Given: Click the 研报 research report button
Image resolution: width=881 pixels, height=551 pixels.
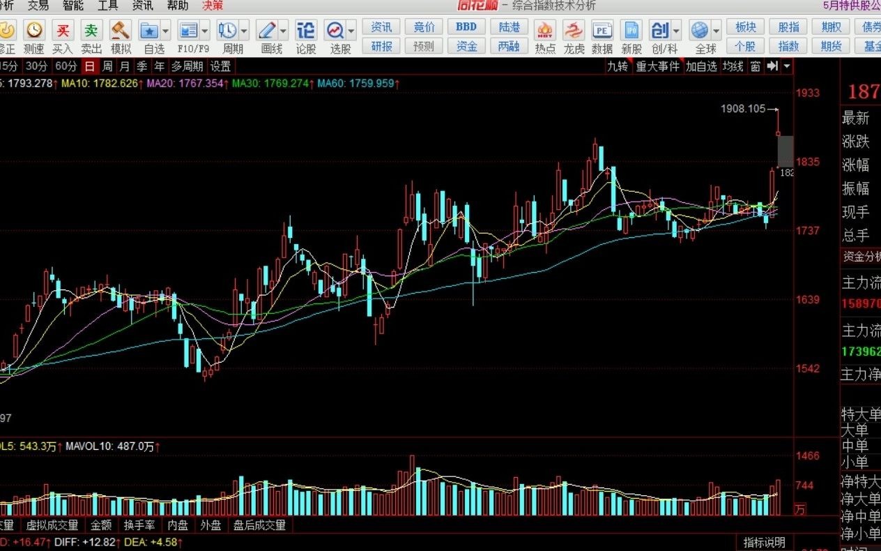Looking at the screenshot, I should [x=381, y=47].
